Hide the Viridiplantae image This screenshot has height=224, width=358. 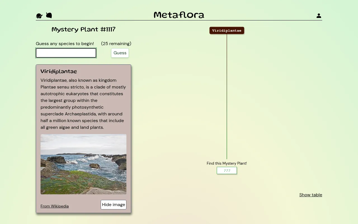(114, 205)
